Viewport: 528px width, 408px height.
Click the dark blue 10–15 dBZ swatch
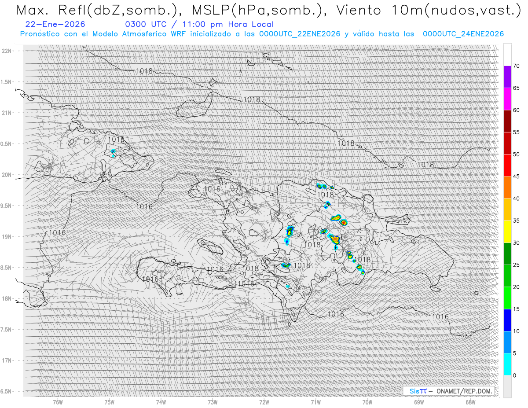tap(507, 320)
